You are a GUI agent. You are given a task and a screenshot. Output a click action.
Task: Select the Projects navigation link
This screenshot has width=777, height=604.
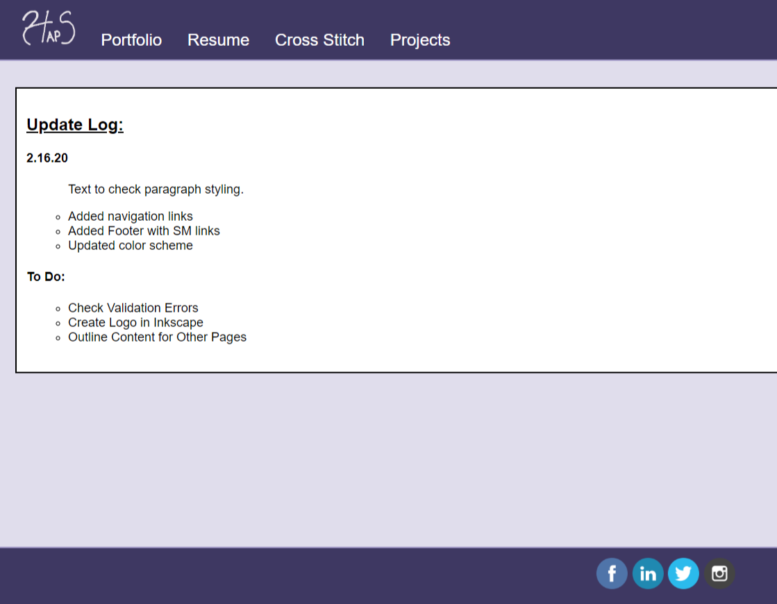click(x=420, y=40)
